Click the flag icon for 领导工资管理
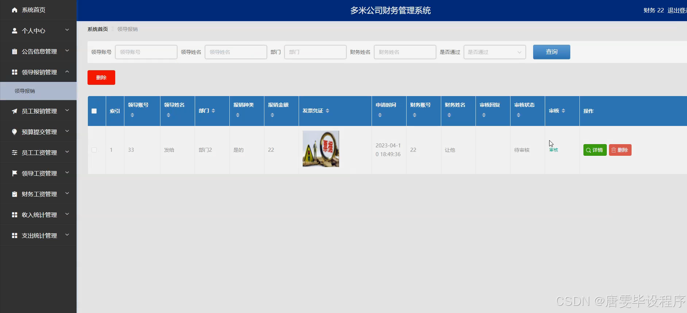 pyautogui.click(x=14, y=173)
